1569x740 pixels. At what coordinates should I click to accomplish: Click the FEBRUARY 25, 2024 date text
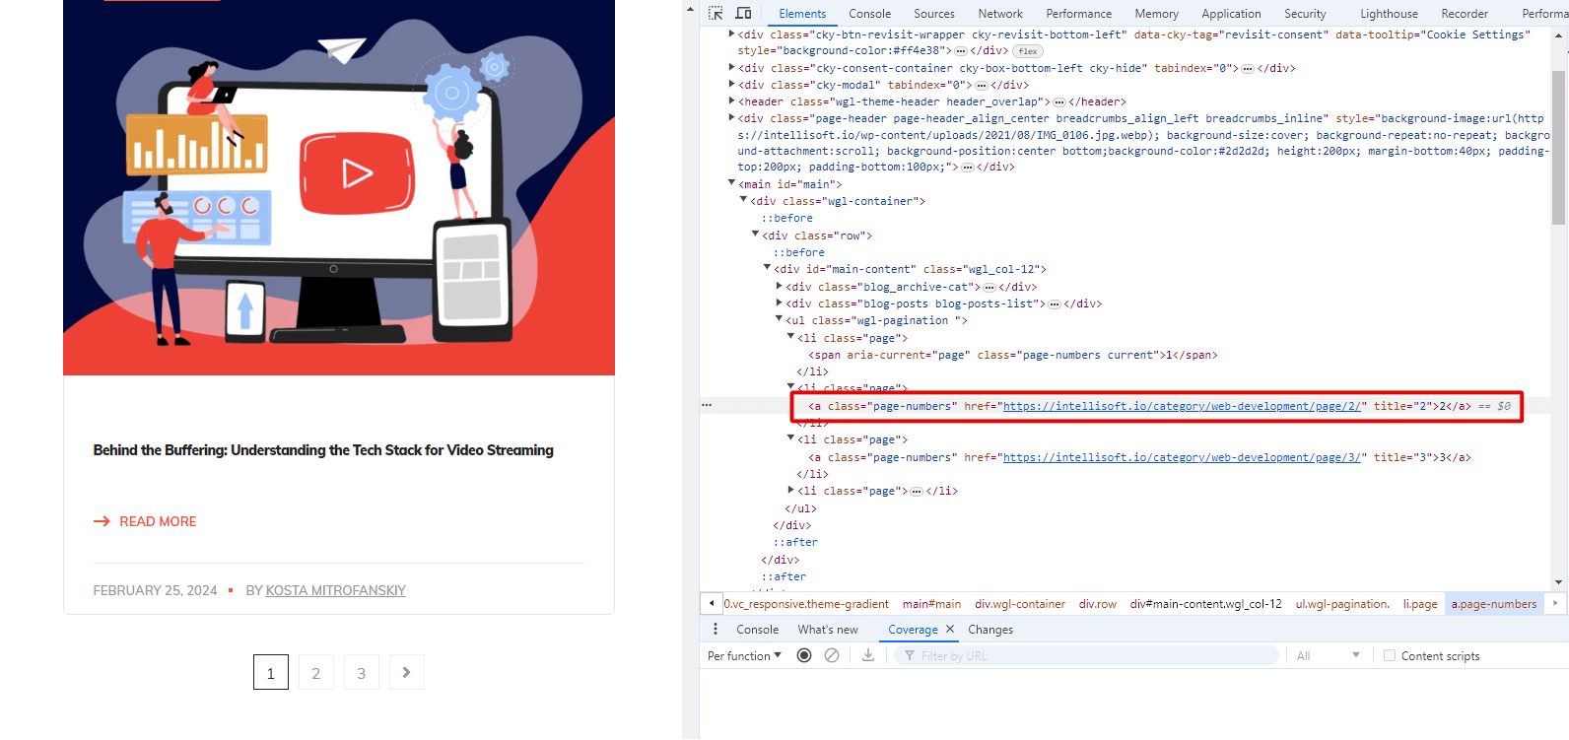(x=155, y=590)
